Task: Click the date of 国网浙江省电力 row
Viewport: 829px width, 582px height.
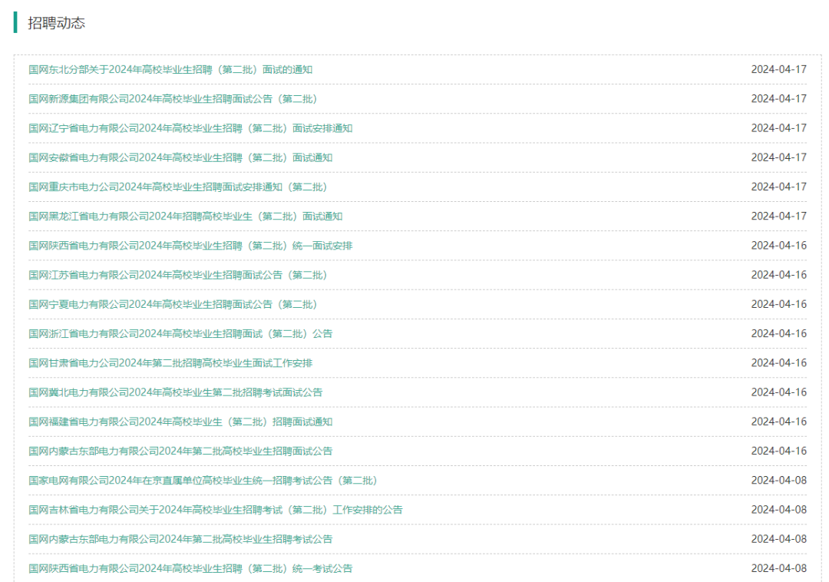Action: (x=779, y=333)
